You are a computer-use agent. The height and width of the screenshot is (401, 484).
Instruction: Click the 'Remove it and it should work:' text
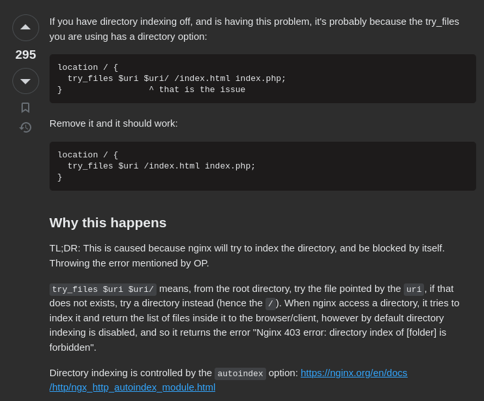(113, 123)
